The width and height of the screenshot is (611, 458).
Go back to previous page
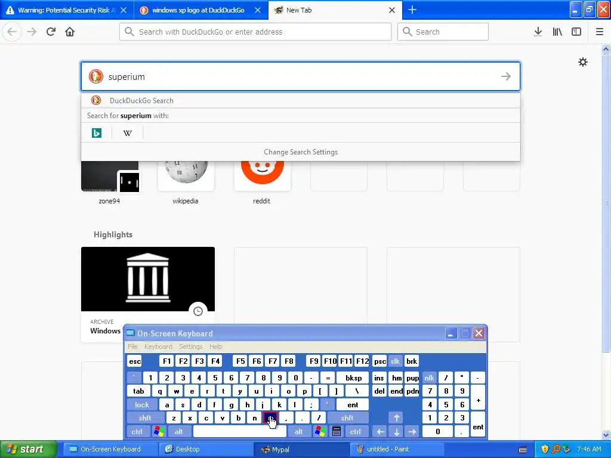[x=12, y=32]
